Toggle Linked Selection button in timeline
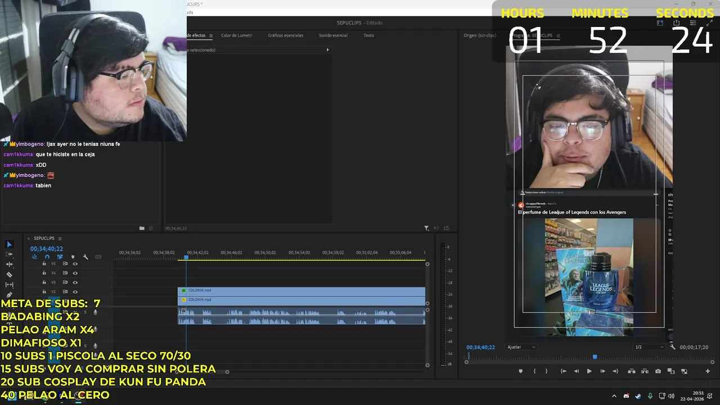720x405 pixels. click(x=60, y=257)
